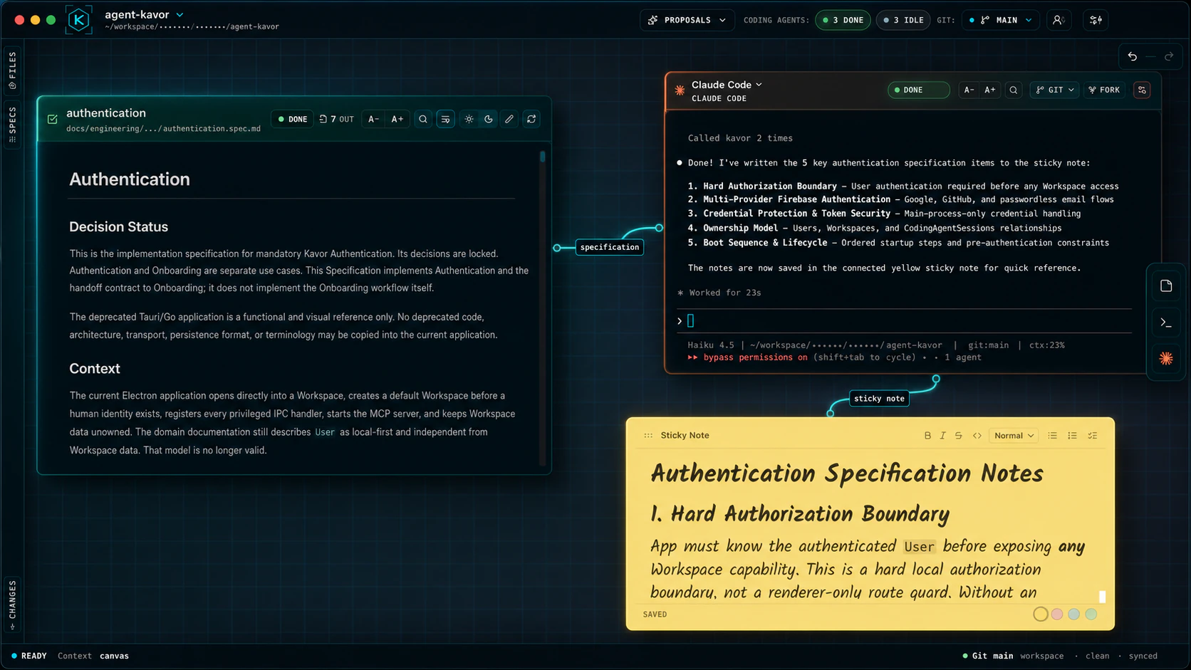The height and width of the screenshot is (670, 1191).
Task: Grab the Sticky Note drag handle
Action: [x=648, y=436]
